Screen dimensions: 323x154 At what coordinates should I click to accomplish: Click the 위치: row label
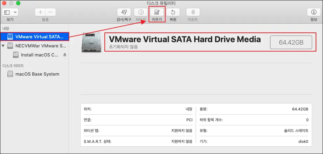(x=88, y=109)
